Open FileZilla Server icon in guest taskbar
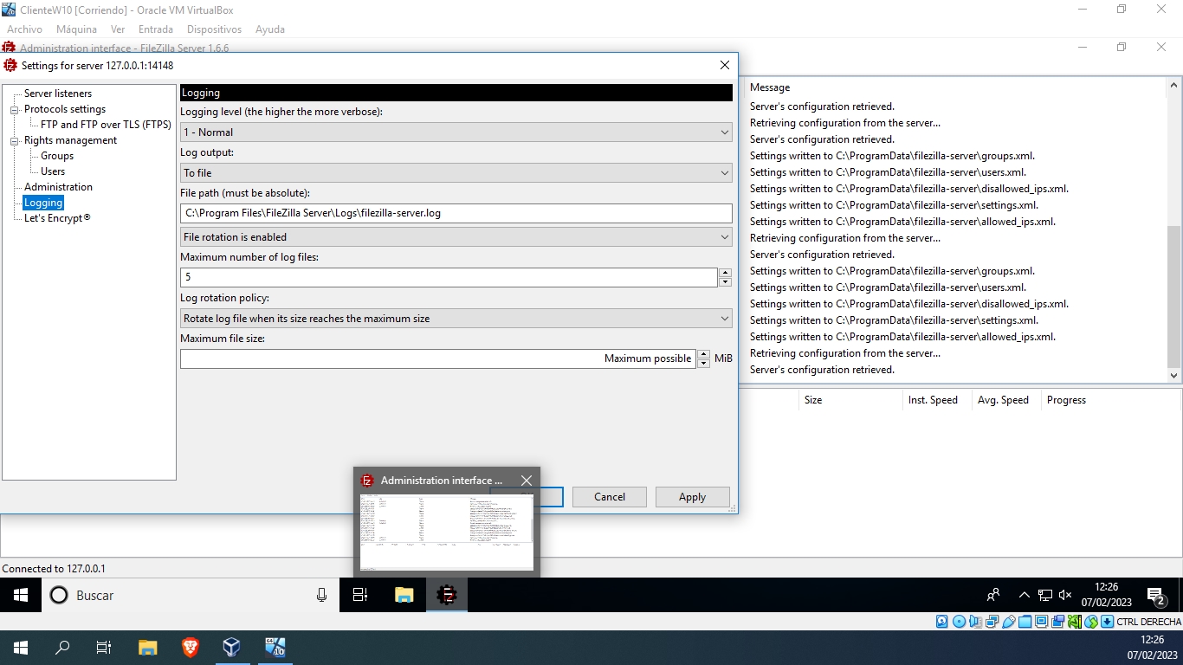The image size is (1183, 665). 447,595
